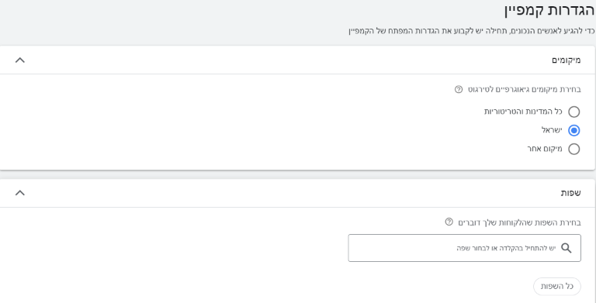Click the כל המדינות והטריטוריות label text
The image size is (596, 303).
click(x=523, y=112)
